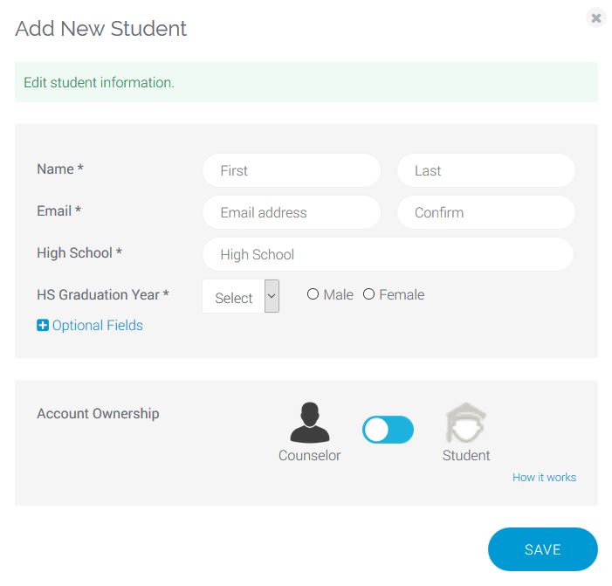The image size is (612, 586).
Task: Click the High School input field
Action: 388,254
